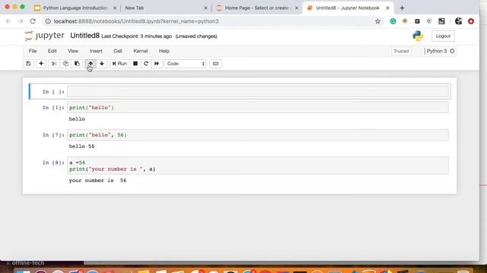The width and height of the screenshot is (487, 273).
Task: Open the Insert menu
Action: coord(96,51)
